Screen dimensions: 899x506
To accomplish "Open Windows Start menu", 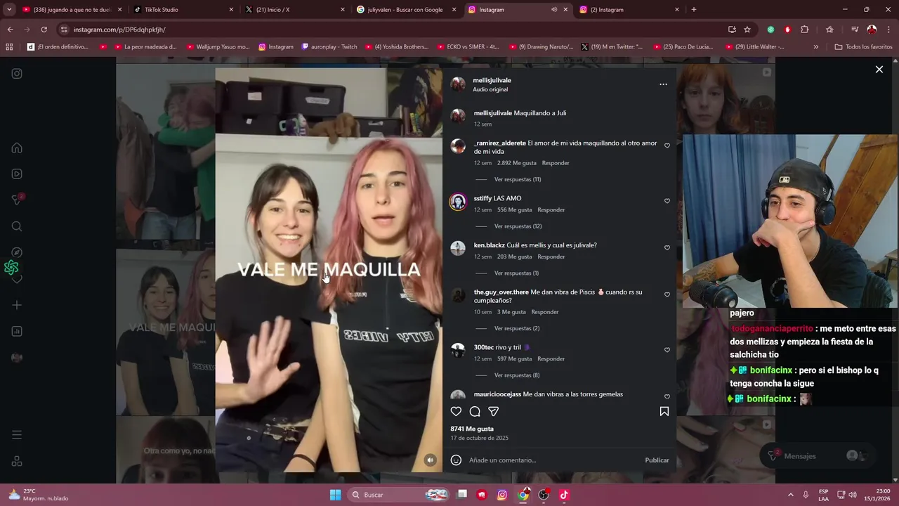I will [335, 495].
